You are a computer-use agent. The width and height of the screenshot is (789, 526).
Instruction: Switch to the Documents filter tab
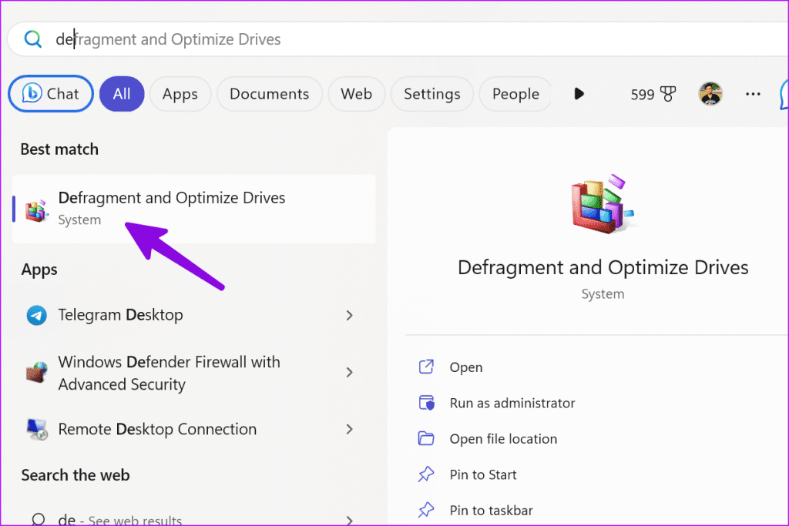[x=269, y=93]
